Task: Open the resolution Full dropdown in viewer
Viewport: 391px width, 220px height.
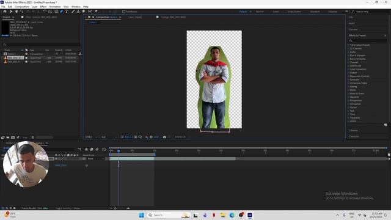Action: click(109, 137)
